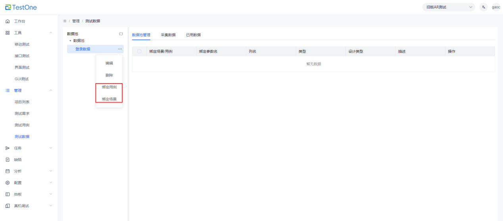Screen dimensions: 503x221
Task: Click the 缺陷 sidebar icon
Action: click(8, 160)
